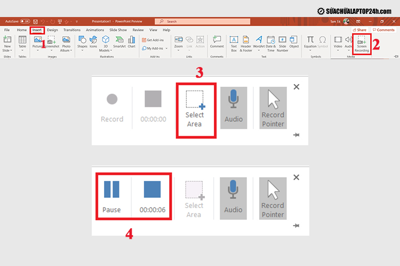Click the Search box in title bar
The image size is (400, 266).
[203, 21]
